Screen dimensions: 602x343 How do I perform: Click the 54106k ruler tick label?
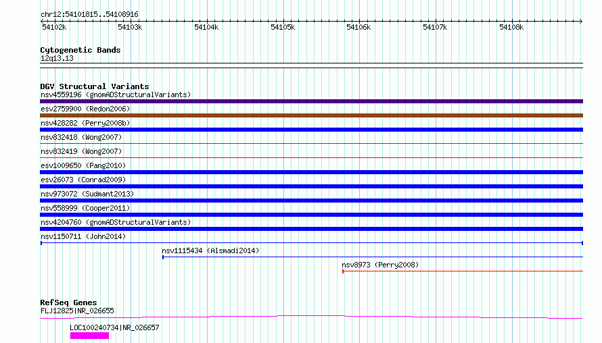(x=358, y=27)
